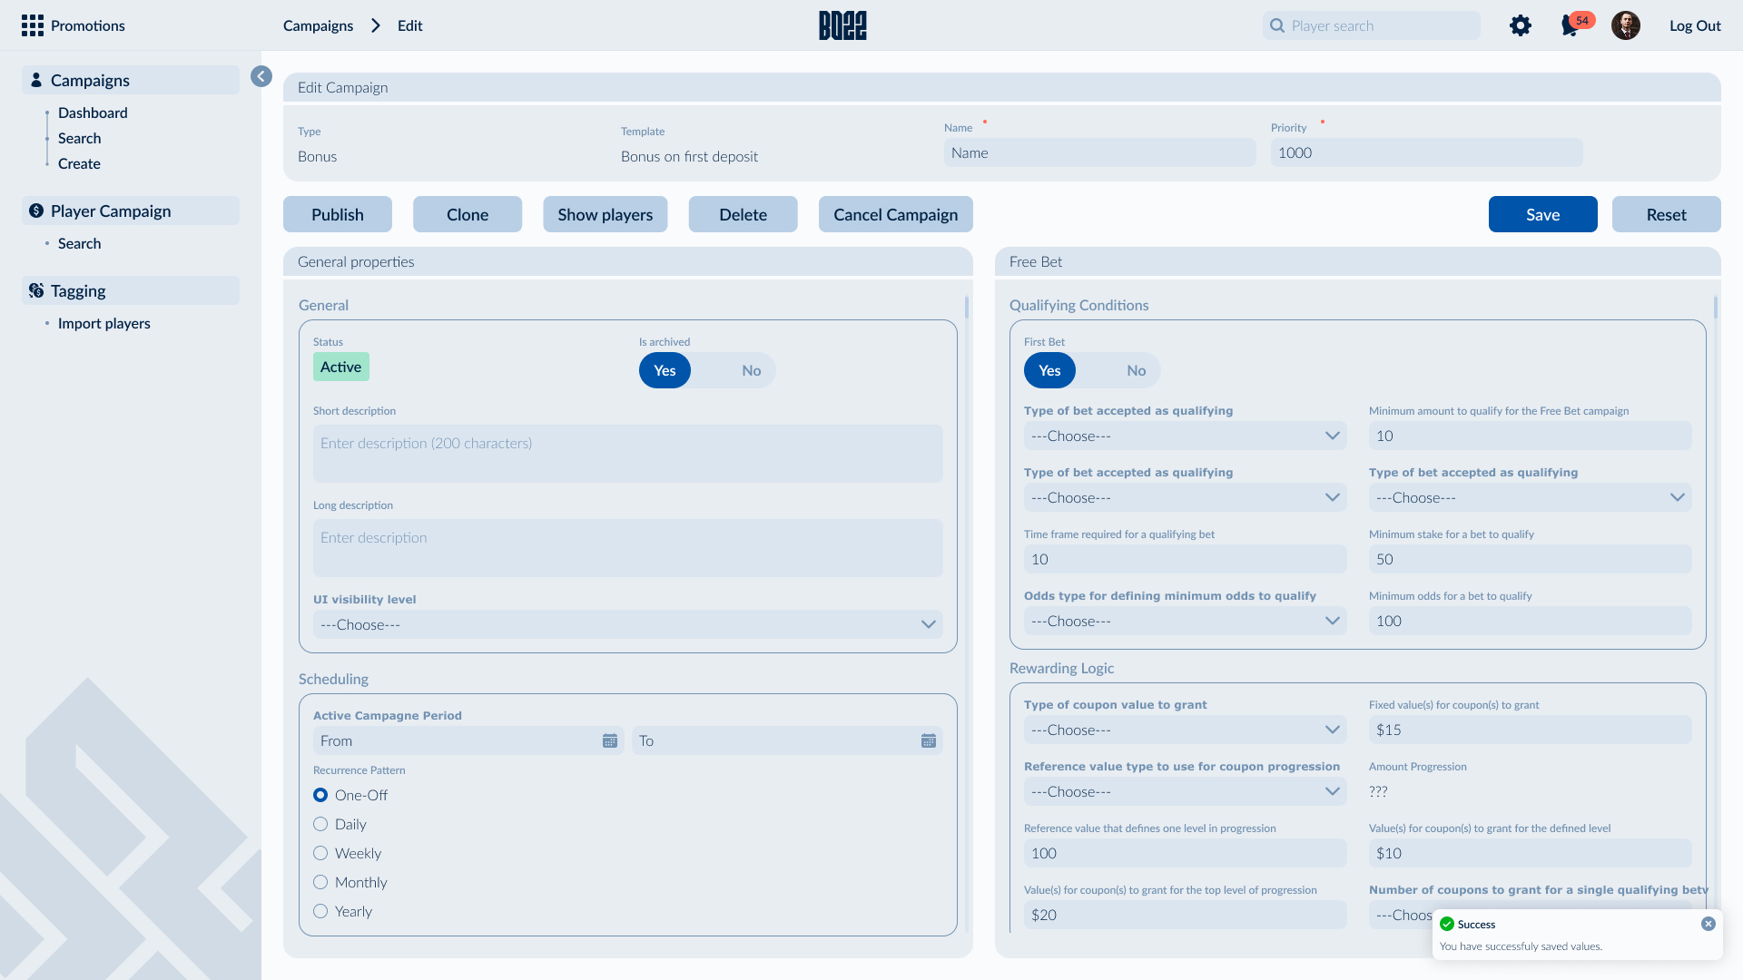Open the From date calendar picker
This screenshot has height=980, width=1743.
point(610,741)
